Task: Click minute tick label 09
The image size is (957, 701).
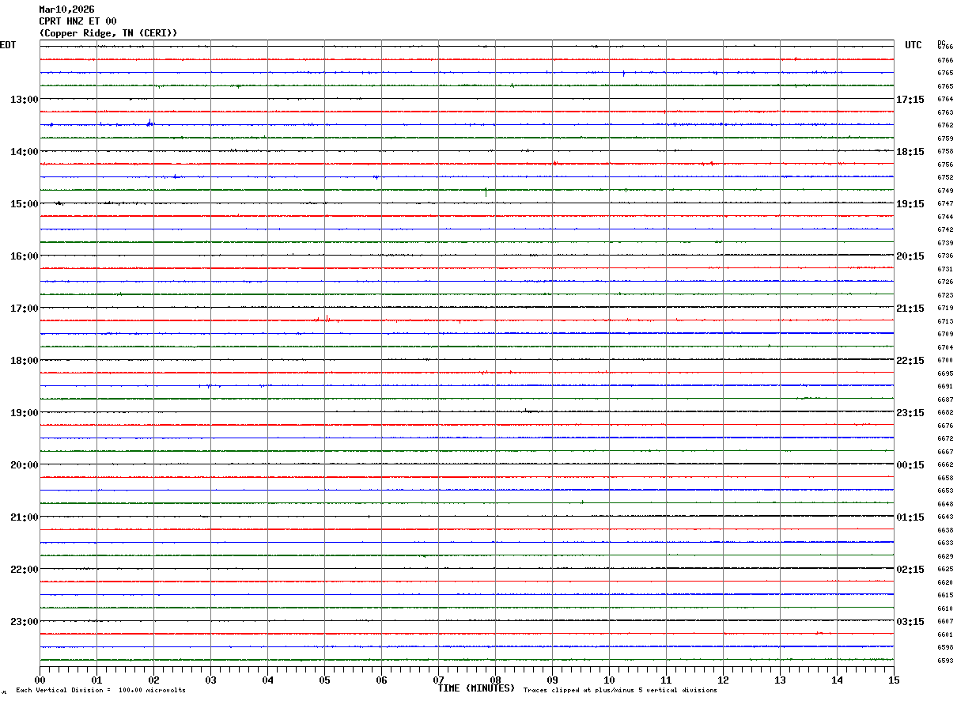Action: click(552, 680)
